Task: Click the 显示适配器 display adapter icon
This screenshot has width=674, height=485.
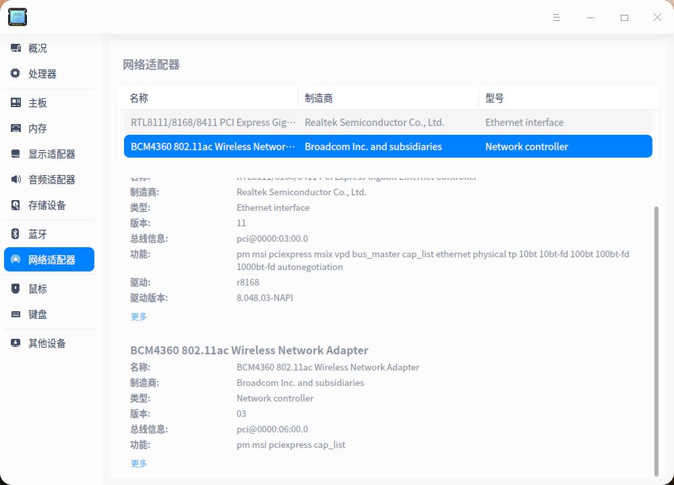Action: 16,154
